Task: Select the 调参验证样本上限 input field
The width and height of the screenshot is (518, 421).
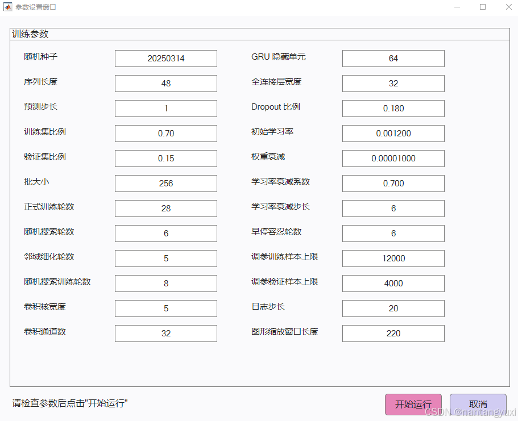Action: click(393, 284)
